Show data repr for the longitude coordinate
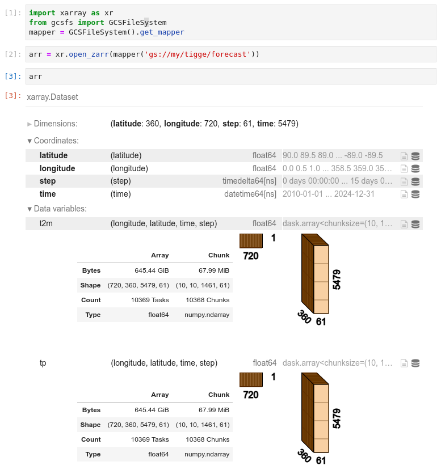This screenshot has width=441, height=474. pos(415,169)
